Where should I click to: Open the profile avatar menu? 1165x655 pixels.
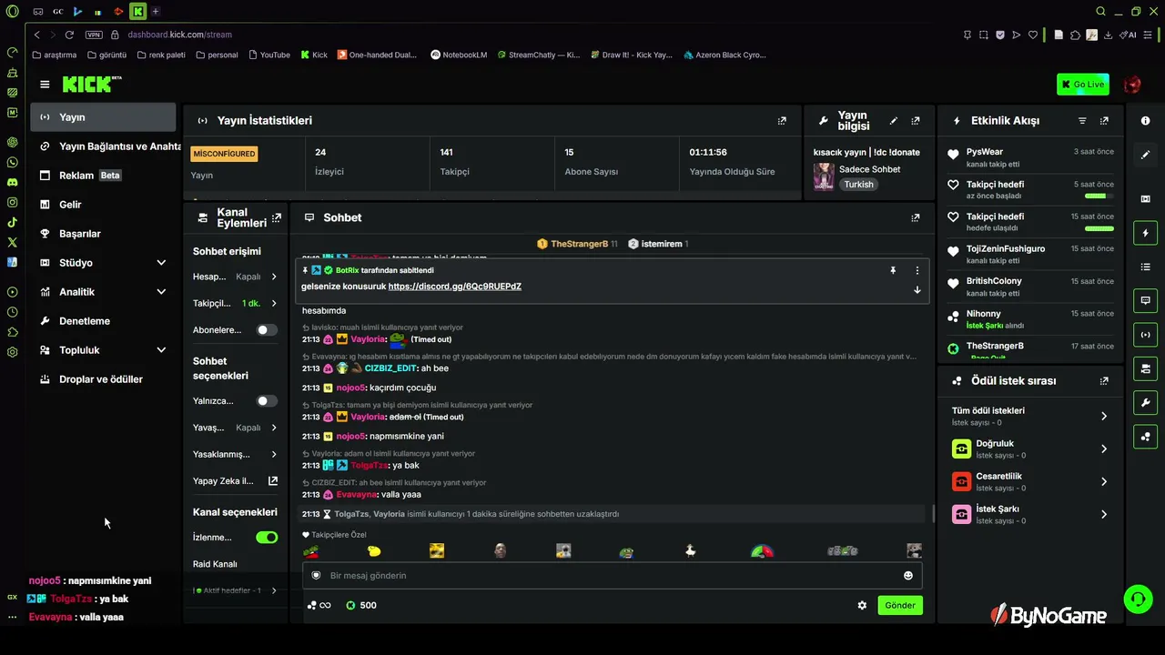click(x=1132, y=85)
